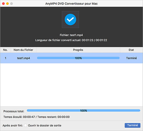The width and height of the screenshot is (143, 131).
Task: Click the Longueur de fichier converti text
Action: [x=71, y=40]
